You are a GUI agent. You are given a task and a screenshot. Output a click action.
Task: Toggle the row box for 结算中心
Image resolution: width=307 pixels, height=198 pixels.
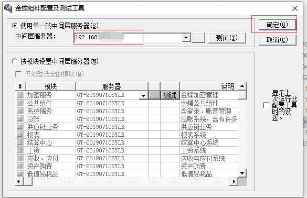pyautogui.click(x=20, y=142)
